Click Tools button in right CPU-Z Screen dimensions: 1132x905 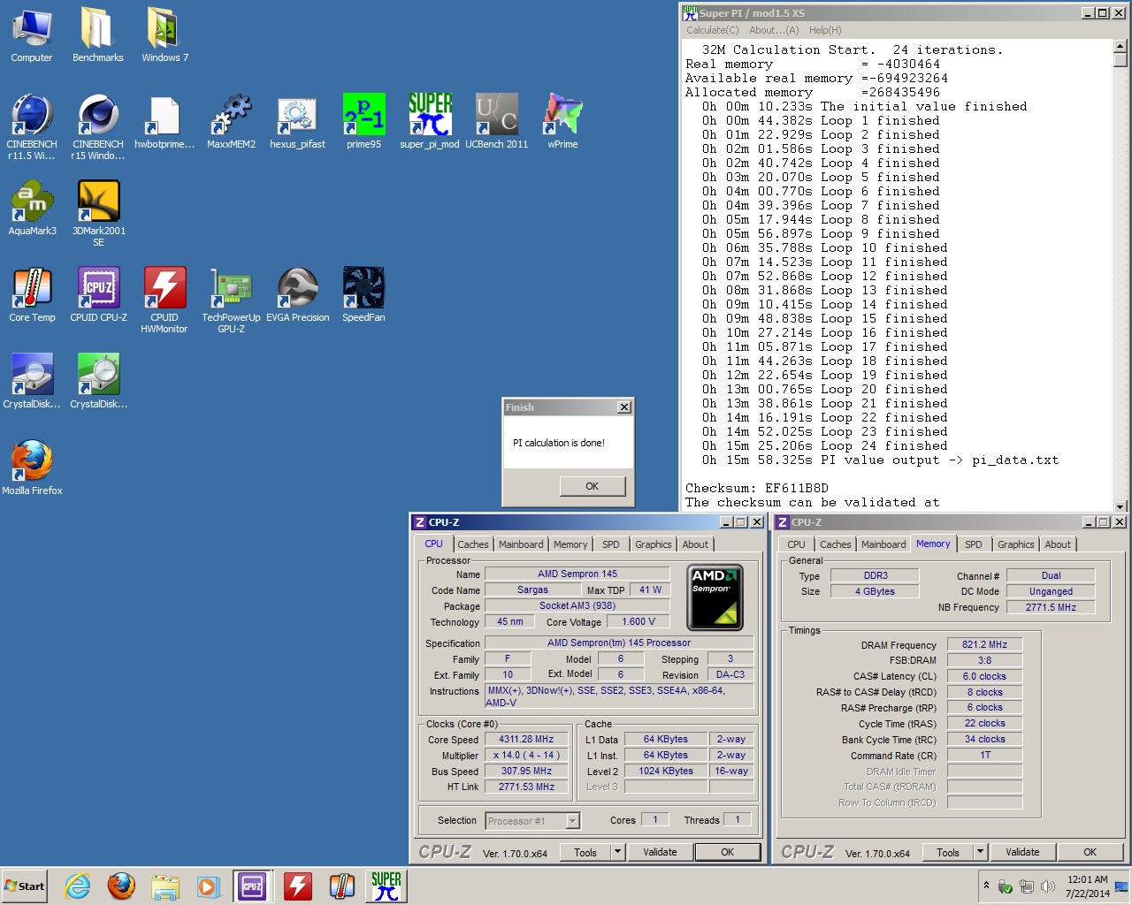[948, 853]
